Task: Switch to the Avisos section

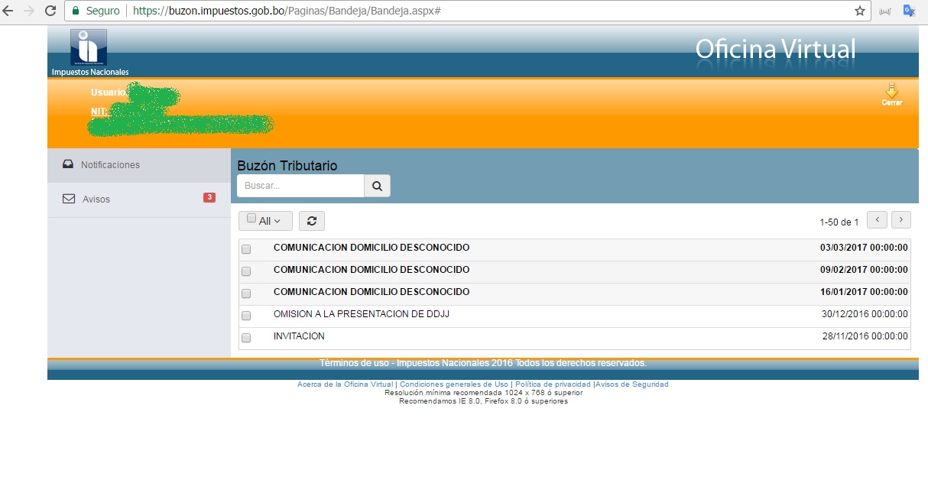Action: [x=96, y=199]
